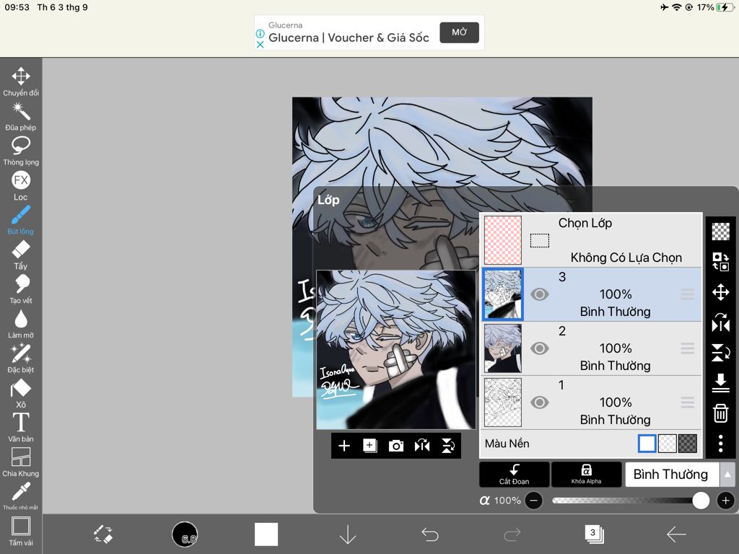Open layers panel button showing 3
This screenshot has width=739, height=554.
pos(594,535)
